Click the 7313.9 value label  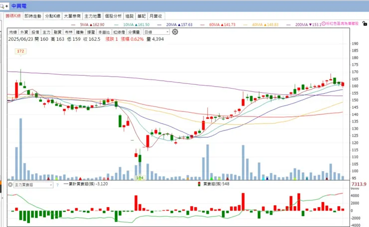point(359,184)
